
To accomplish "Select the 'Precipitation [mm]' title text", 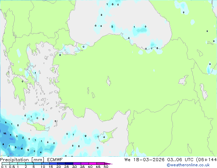I will 22,160.
